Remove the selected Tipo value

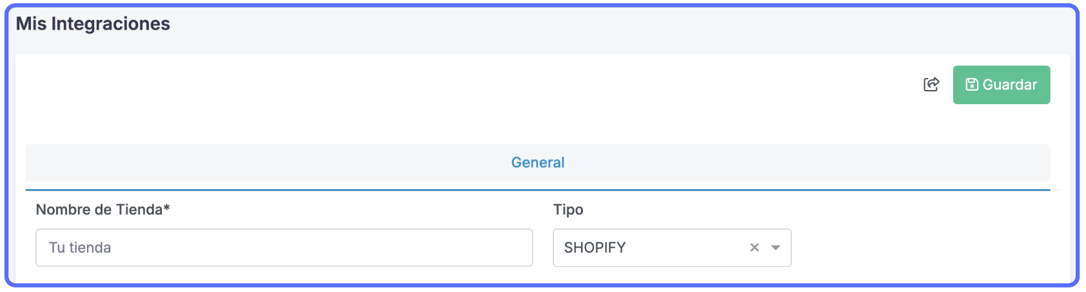[755, 248]
